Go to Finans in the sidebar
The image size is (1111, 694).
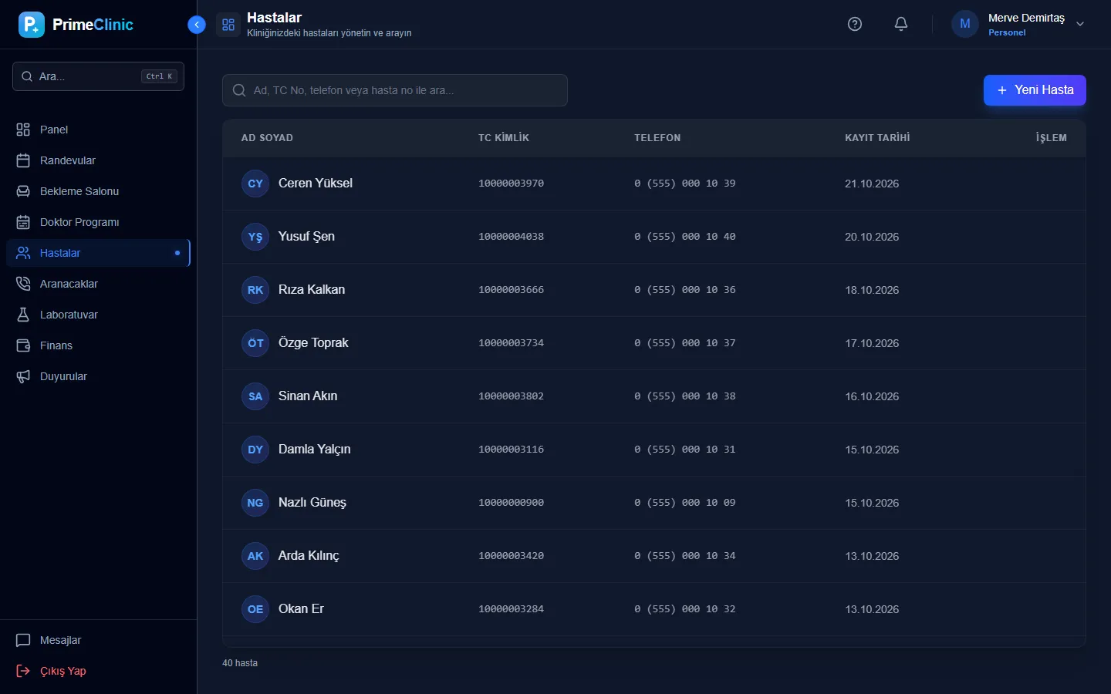(98, 345)
